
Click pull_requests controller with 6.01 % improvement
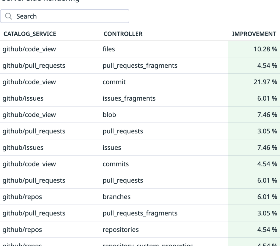(123, 180)
